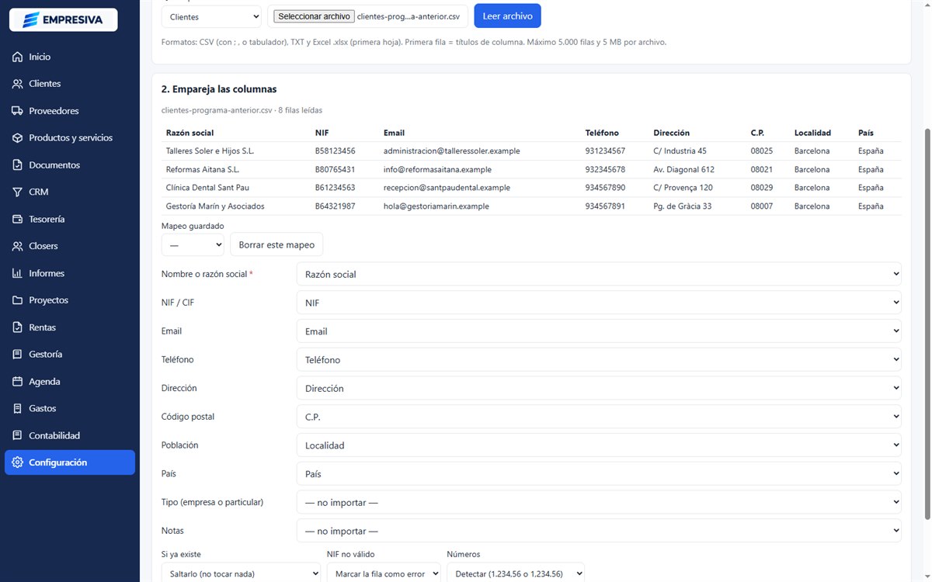The width and height of the screenshot is (932, 582).
Task: Click the Localidad column header
Action: (x=812, y=133)
